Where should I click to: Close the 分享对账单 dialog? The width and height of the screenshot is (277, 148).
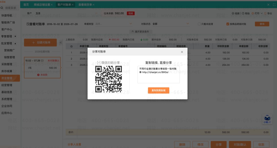(182, 52)
